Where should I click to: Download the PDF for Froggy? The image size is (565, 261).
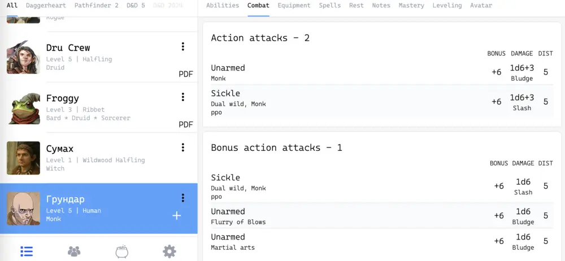[x=186, y=124]
